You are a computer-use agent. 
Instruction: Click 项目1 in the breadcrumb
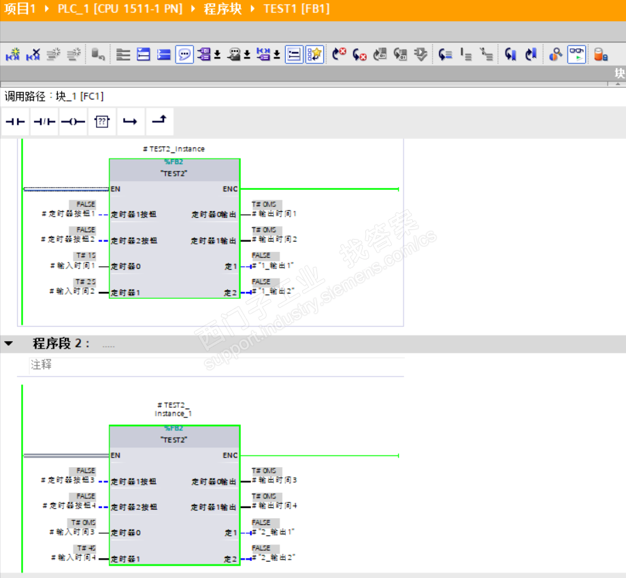click(20, 9)
